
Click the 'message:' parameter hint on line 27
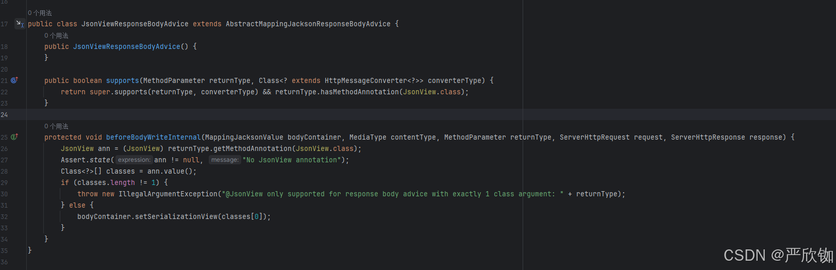pos(225,160)
